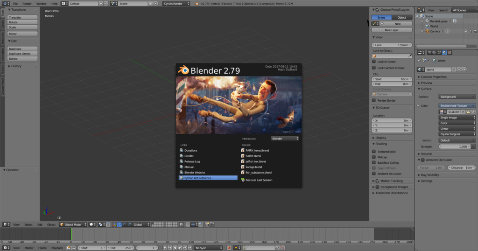Play the animation forward
This screenshot has width=478, height=251.
[180, 248]
